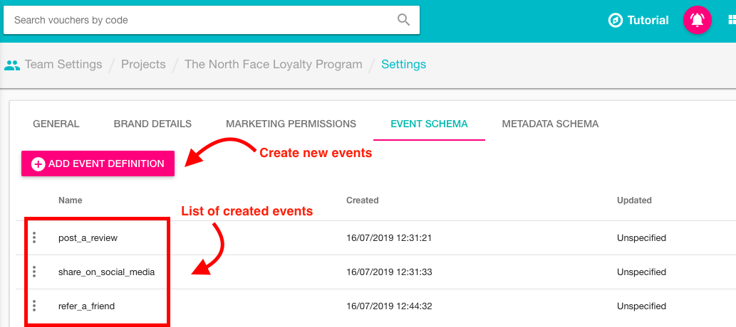736x327 pixels.
Task: Open options menu for post_a_review
Action: (34, 238)
